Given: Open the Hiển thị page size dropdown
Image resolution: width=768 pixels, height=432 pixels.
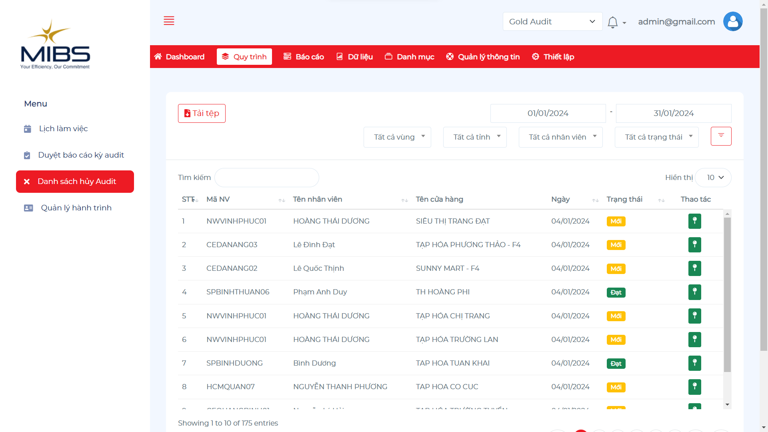Looking at the screenshot, I should (x=713, y=178).
